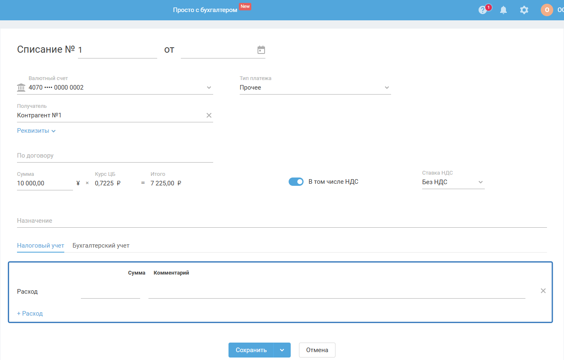Screen dimensions: 564x360
Task: Click the bank icon beside account number
Action: [21, 88]
